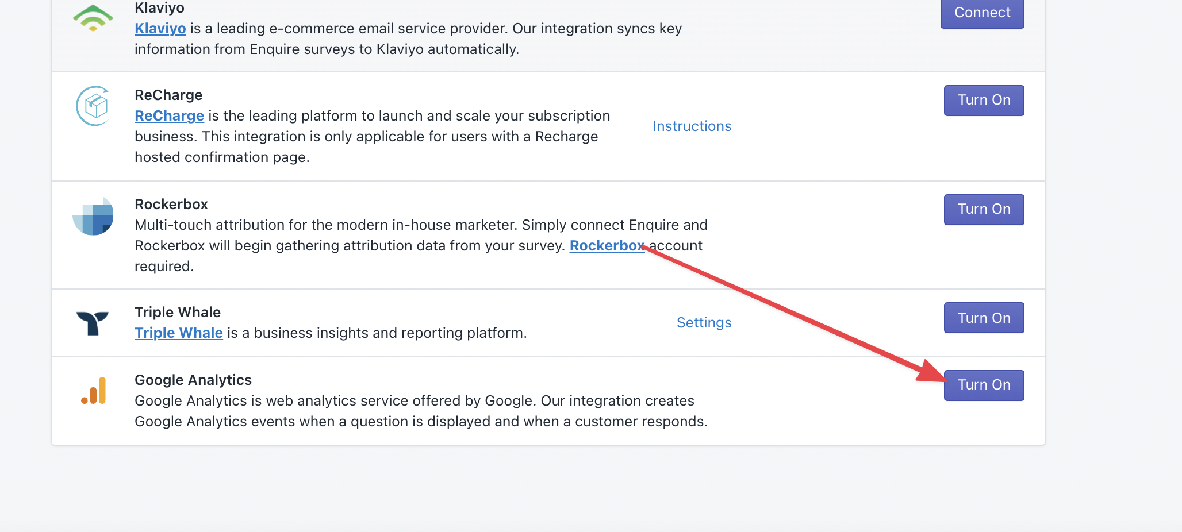1182x532 pixels.
Task: Click text 'information from Enquire surveys to Klaviyo automatically.'
Action: pyautogui.click(x=327, y=49)
